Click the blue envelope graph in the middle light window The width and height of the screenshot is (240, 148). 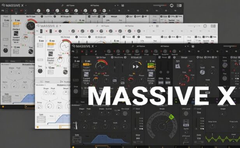[x=63, y=119]
